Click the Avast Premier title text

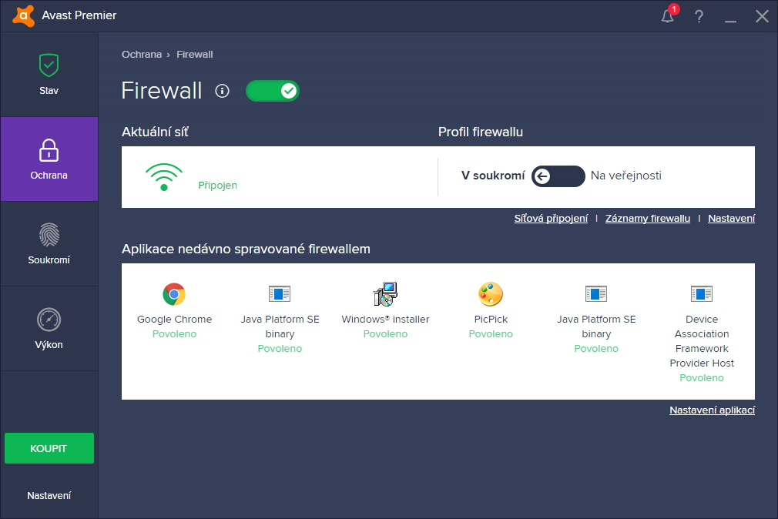tap(79, 15)
